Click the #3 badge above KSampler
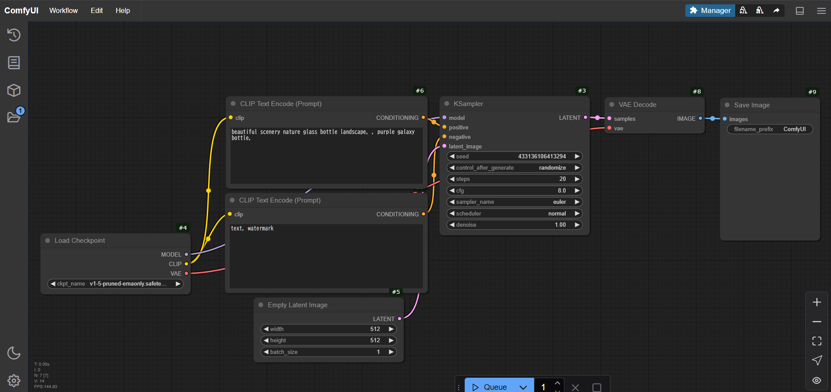Image resolution: width=831 pixels, height=392 pixels. [582, 91]
